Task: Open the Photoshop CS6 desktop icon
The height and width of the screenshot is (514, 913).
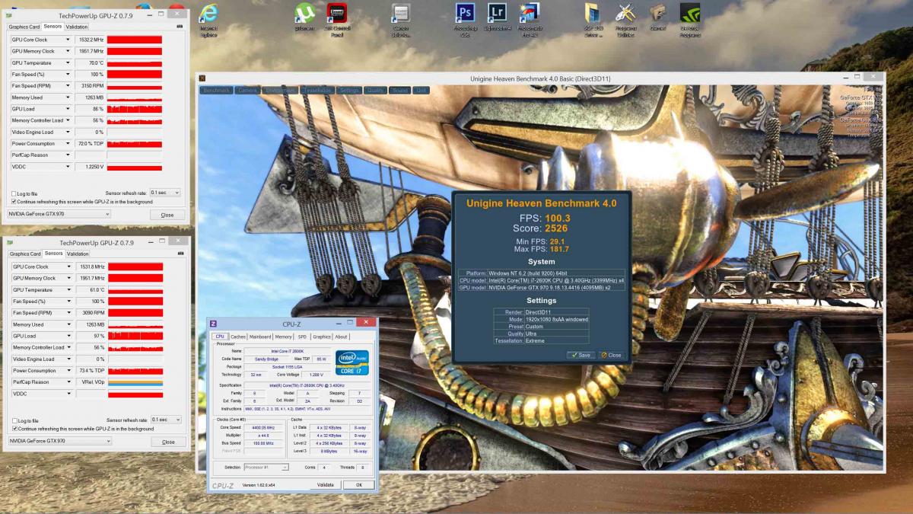Action: 465,20
